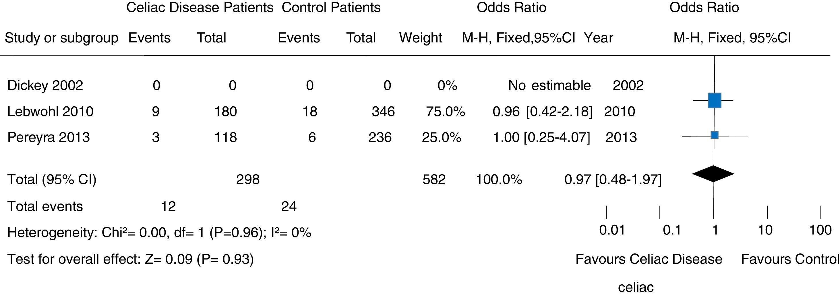Click the 'Control Patients' group header
The width and height of the screenshot is (840, 295).
tap(331, 7)
